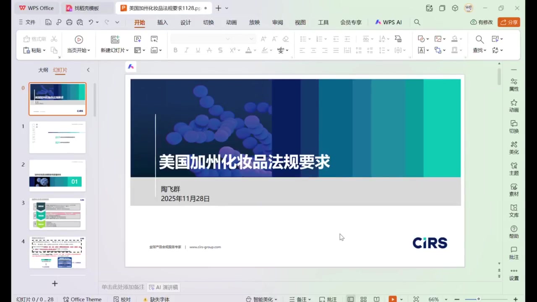Viewport: 537px width, 302px height.
Task: Open the 属性 properties panel in sidebar
Action: point(514,84)
